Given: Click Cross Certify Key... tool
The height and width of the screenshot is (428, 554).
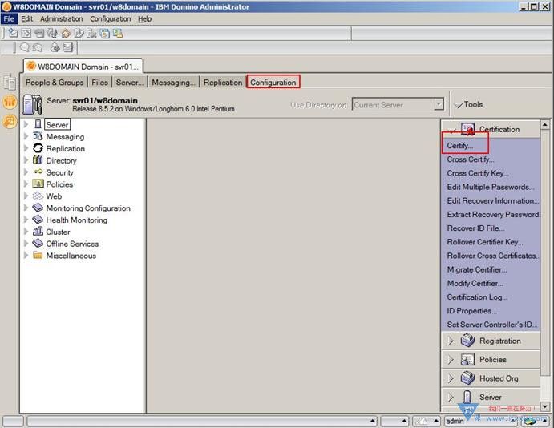Looking at the screenshot, I should 478,173.
